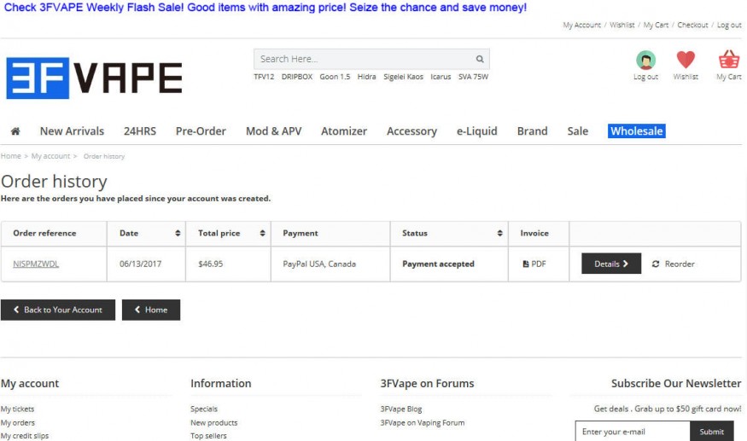
Task: Open Atomizer menu item
Action: tap(344, 131)
